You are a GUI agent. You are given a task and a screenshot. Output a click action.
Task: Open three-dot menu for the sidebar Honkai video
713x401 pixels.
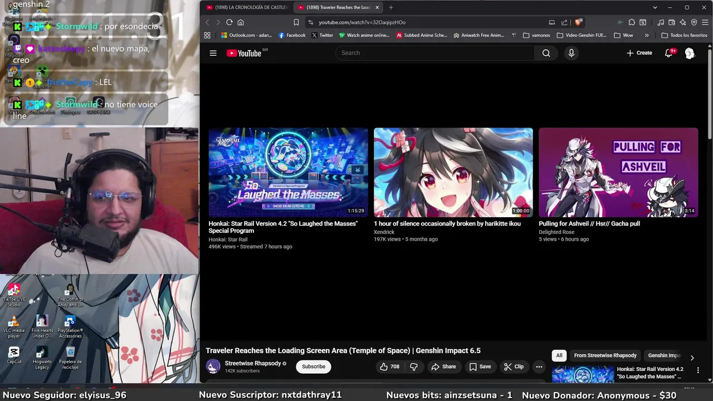(x=698, y=370)
